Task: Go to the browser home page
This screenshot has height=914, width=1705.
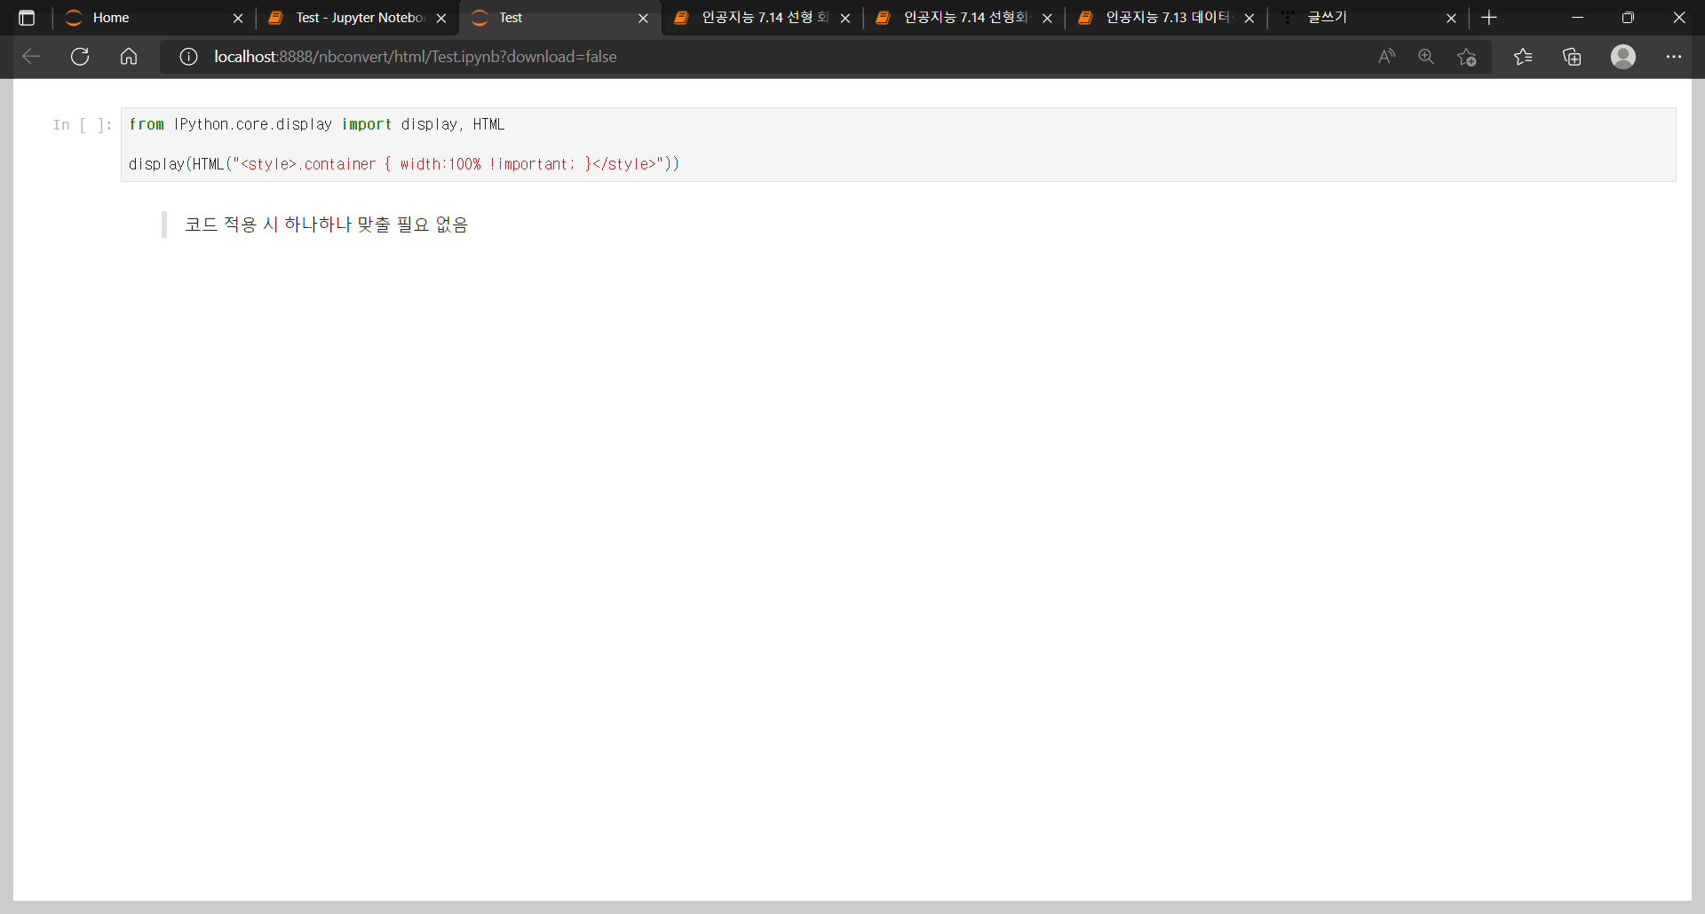Action: click(129, 57)
